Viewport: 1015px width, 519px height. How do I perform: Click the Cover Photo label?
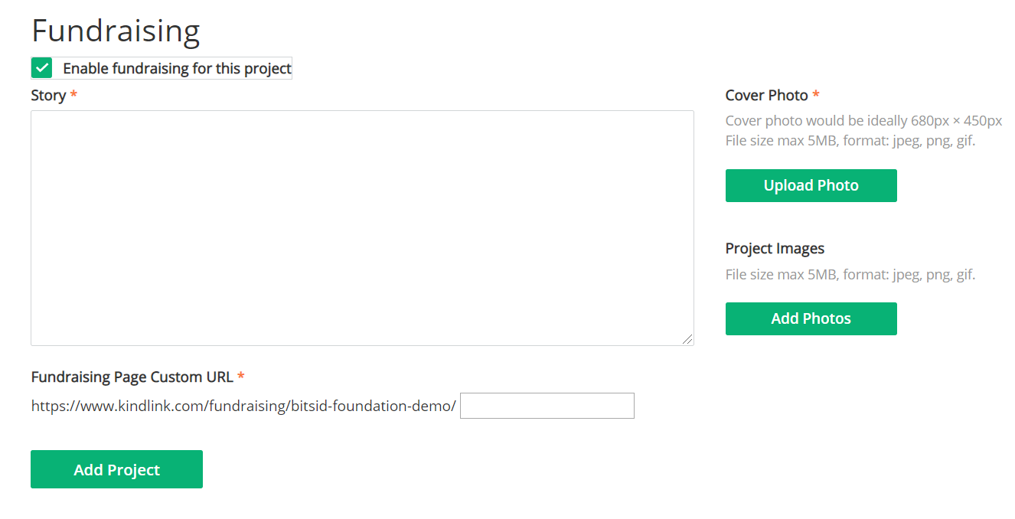pos(766,96)
